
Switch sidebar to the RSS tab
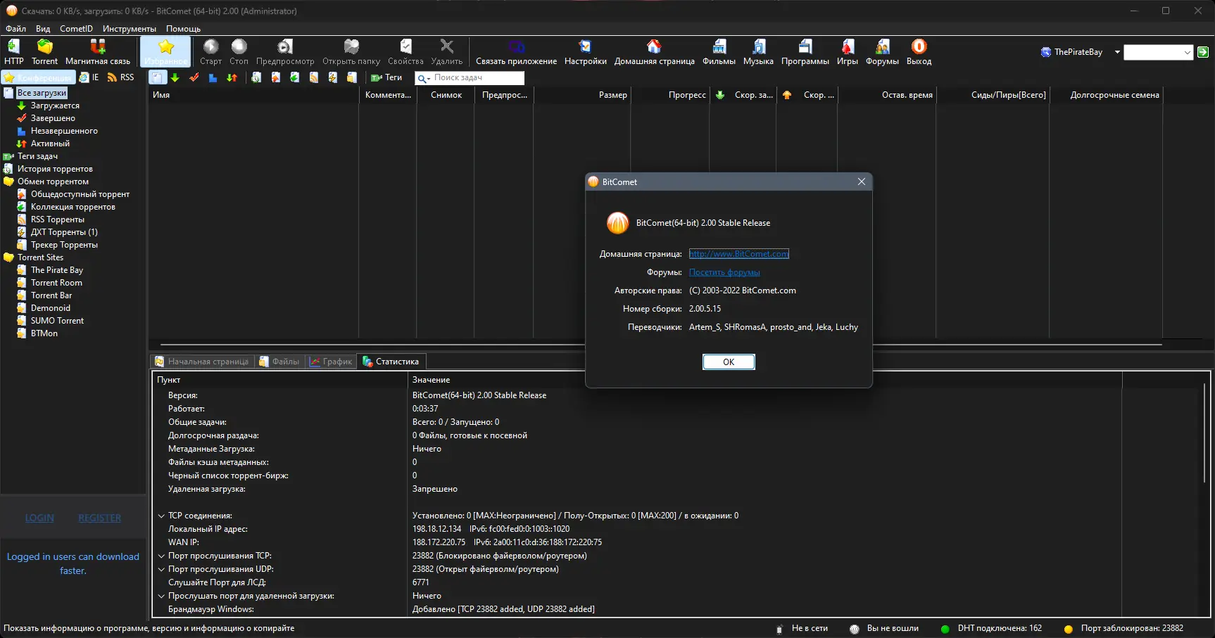(120, 77)
